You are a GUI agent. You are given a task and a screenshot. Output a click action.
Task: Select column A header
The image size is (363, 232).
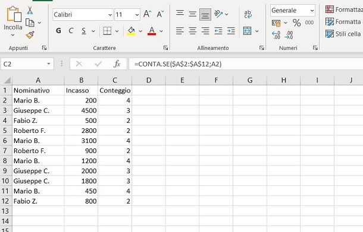pyautogui.click(x=38, y=80)
